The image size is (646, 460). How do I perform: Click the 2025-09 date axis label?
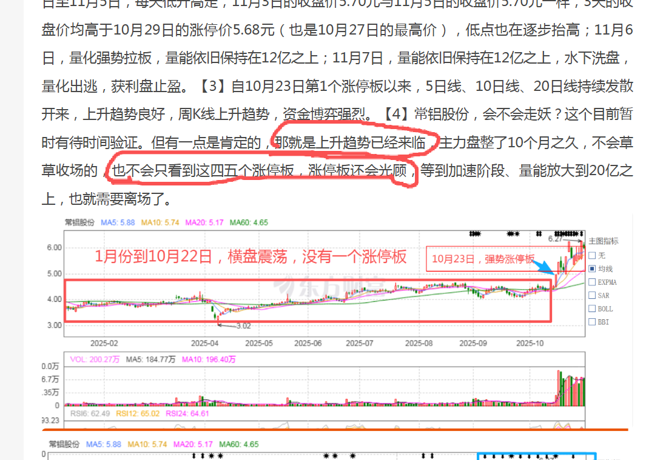point(473,343)
